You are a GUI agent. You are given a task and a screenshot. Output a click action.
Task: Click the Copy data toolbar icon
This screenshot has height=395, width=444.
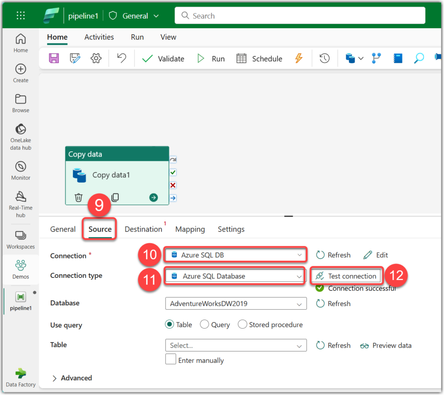[350, 59]
